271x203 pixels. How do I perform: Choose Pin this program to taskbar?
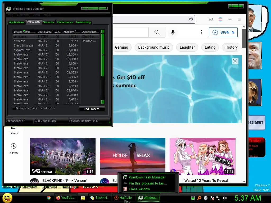(148, 183)
